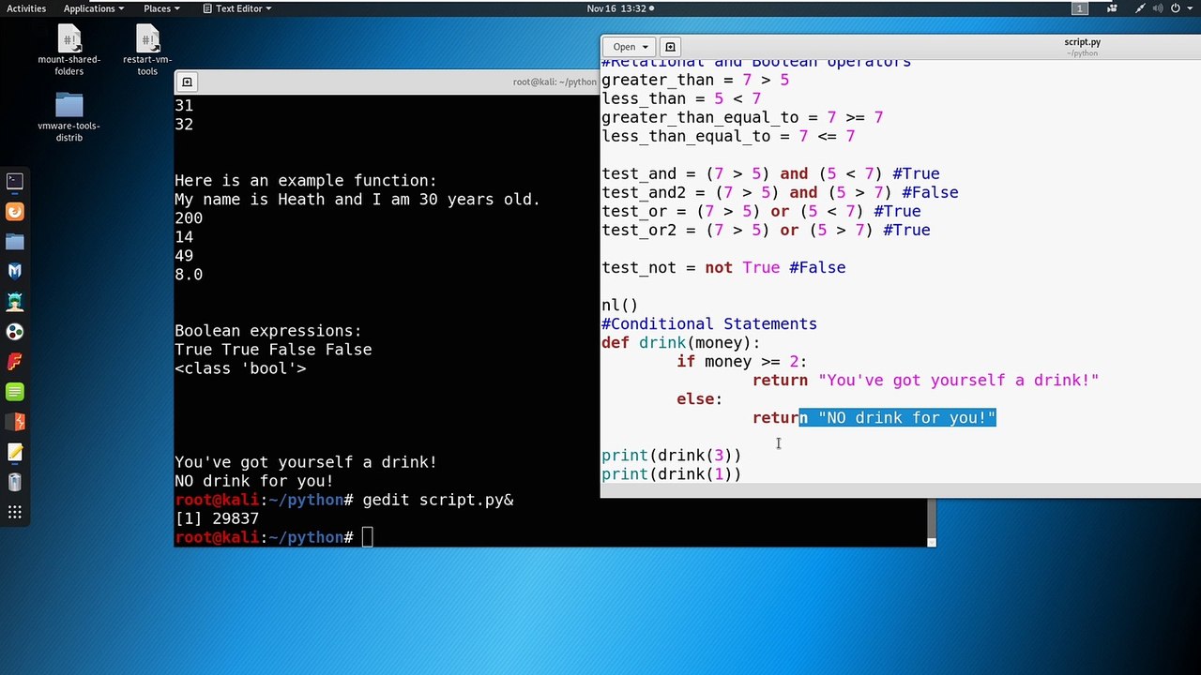1201x675 pixels.
Task: Open the Applications menu
Action: click(94, 8)
